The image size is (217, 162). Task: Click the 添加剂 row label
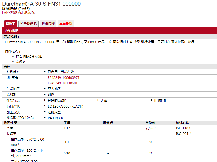[x=11, y=95]
